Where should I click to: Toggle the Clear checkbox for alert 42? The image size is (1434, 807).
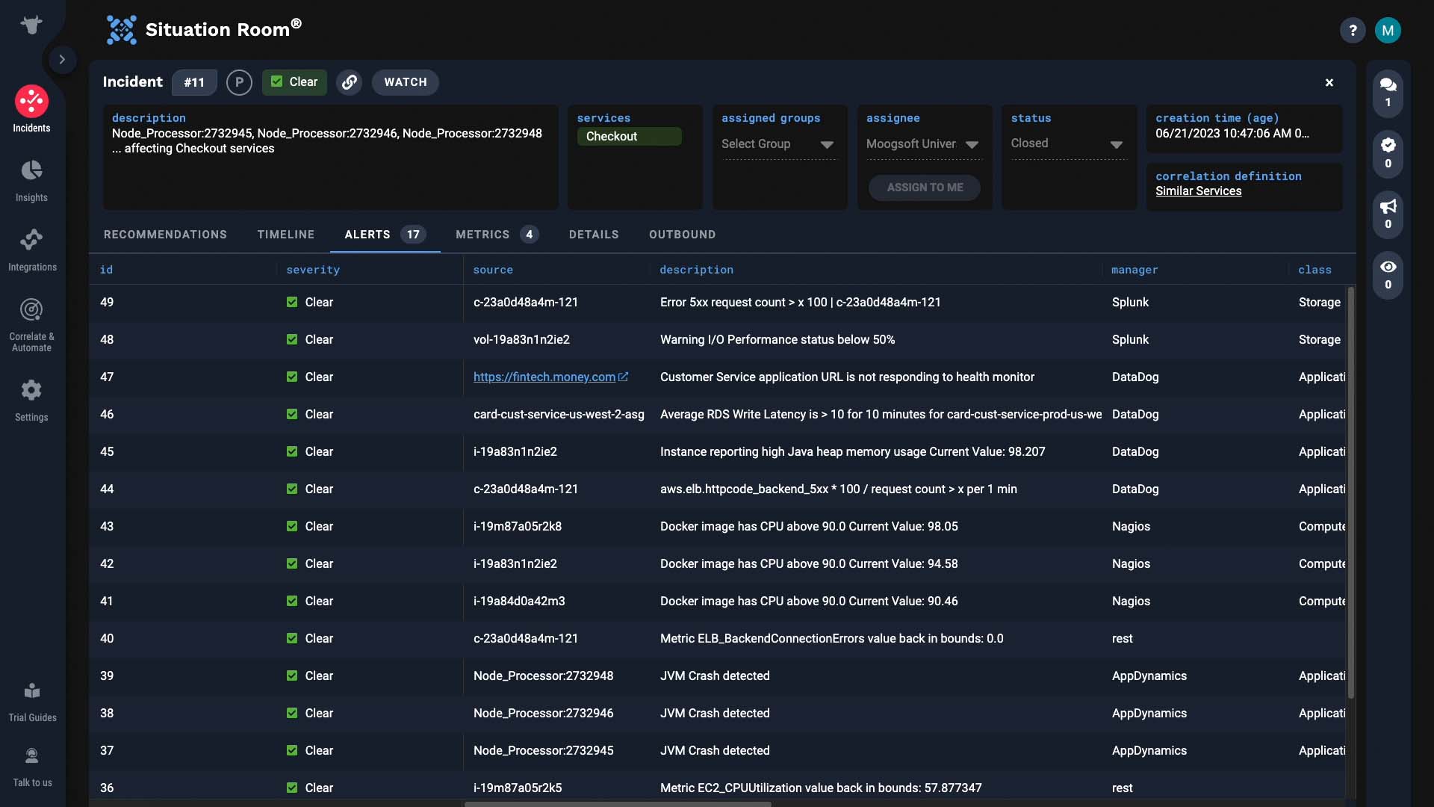292,564
